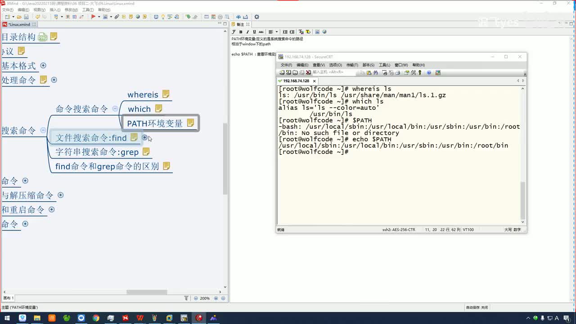Viewport: 576px width, 324px height.
Task: Open Chrome from the Windows taskbar
Action: click(96, 318)
